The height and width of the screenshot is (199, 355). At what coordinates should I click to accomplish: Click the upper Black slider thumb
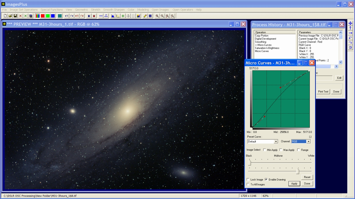pyautogui.click(x=250, y=163)
